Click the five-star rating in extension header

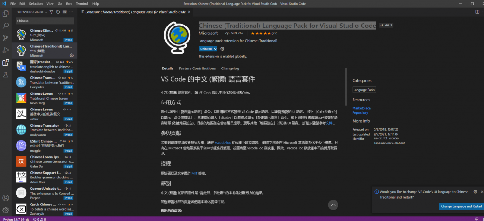(x=261, y=33)
